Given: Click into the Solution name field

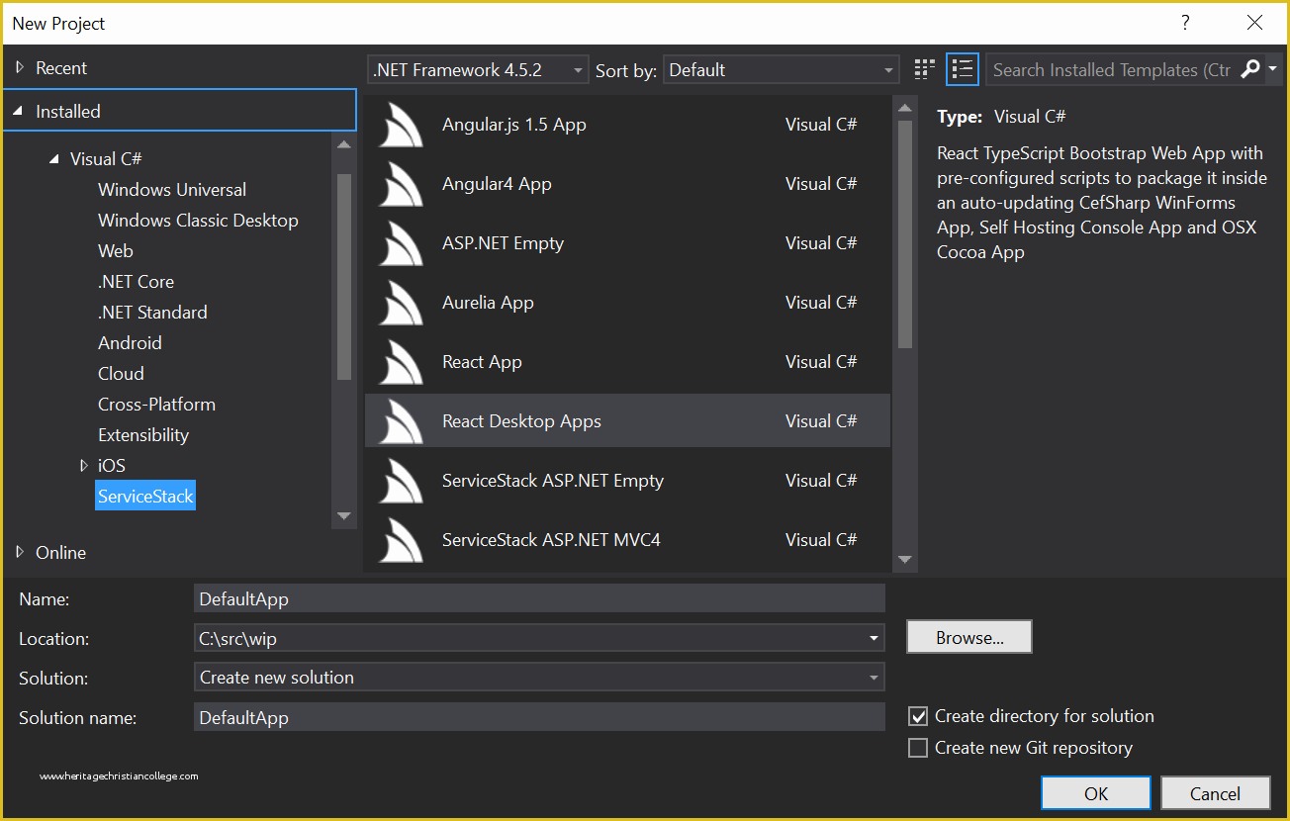Looking at the screenshot, I should 539,717.
